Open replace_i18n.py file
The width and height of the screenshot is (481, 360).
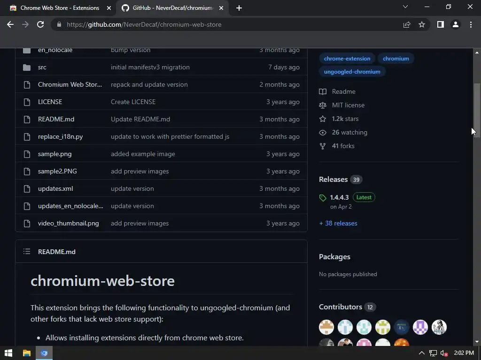point(61,136)
